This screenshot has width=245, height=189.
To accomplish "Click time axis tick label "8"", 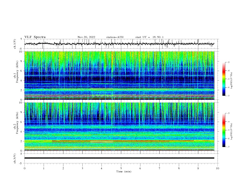I will [179, 168].
